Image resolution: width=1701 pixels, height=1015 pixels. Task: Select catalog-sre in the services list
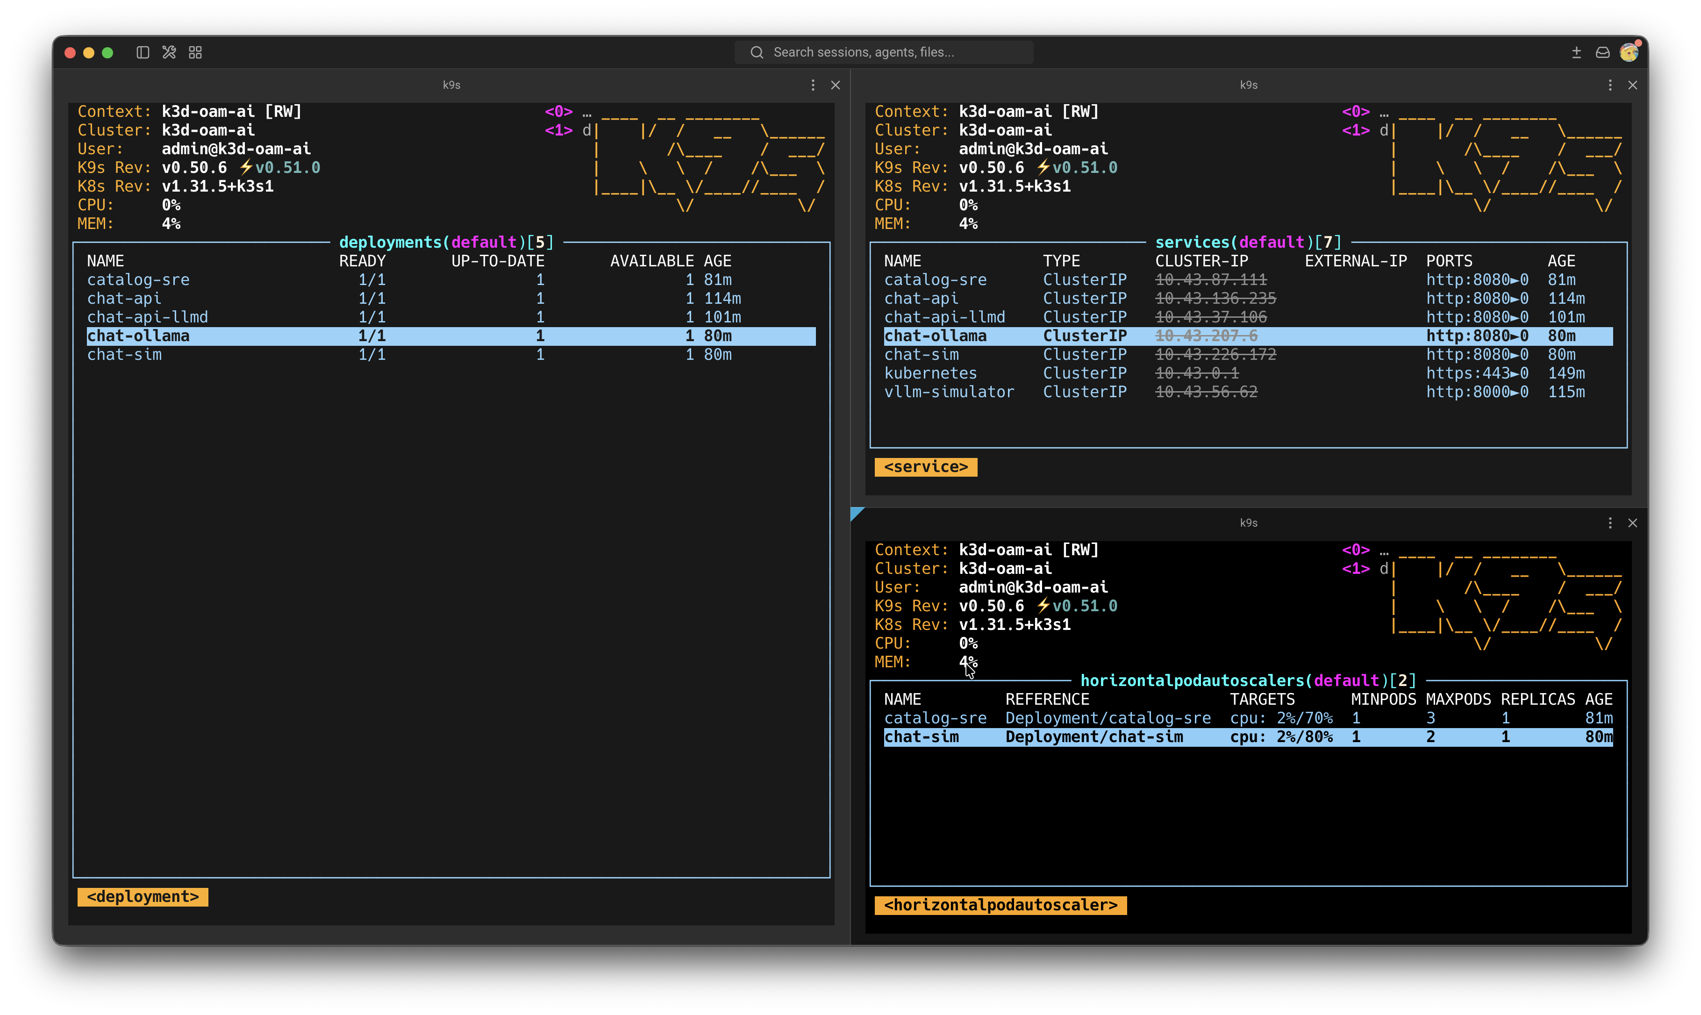[x=1248, y=280]
